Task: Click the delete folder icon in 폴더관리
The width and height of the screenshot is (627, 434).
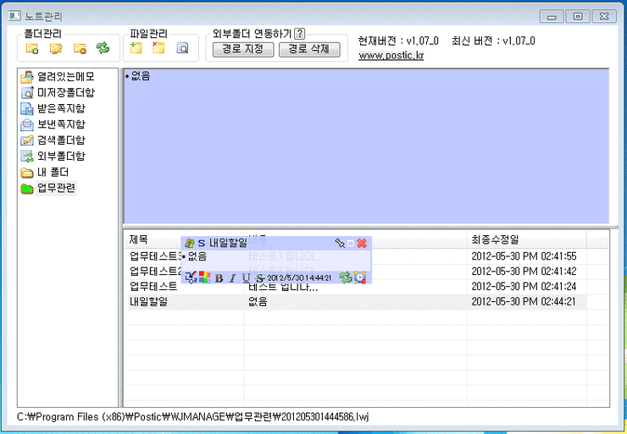Action: pyautogui.click(x=80, y=49)
